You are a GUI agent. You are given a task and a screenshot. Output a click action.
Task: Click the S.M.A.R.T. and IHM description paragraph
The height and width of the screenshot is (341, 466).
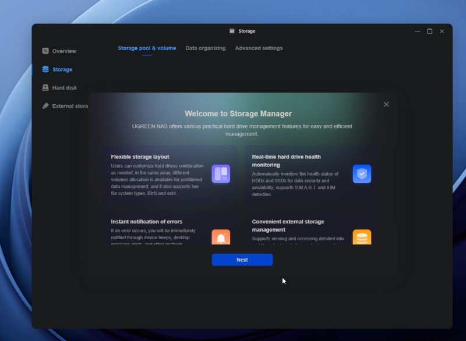click(295, 184)
